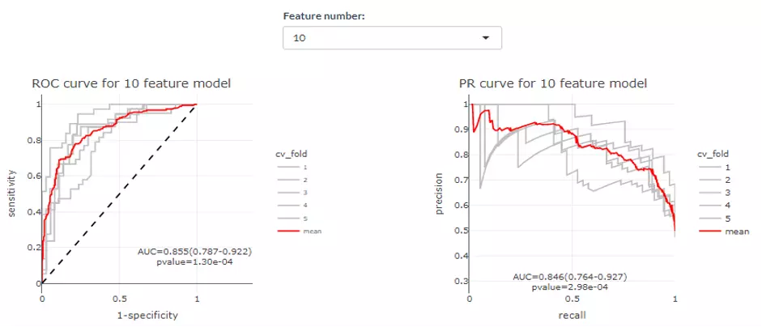Click the ROC AUC=0.855 annotation text

click(x=195, y=252)
